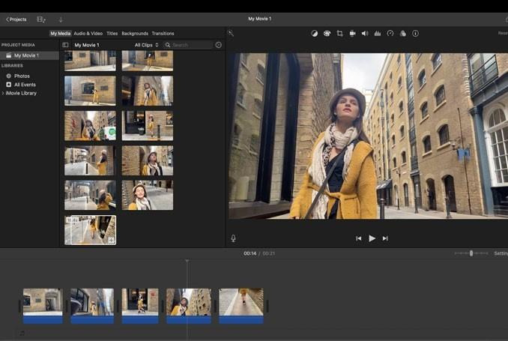Click the My Movie 1 browser heading
Image resolution: width=508 pixels, height=341 pixels.
click(x=87, y=45)
